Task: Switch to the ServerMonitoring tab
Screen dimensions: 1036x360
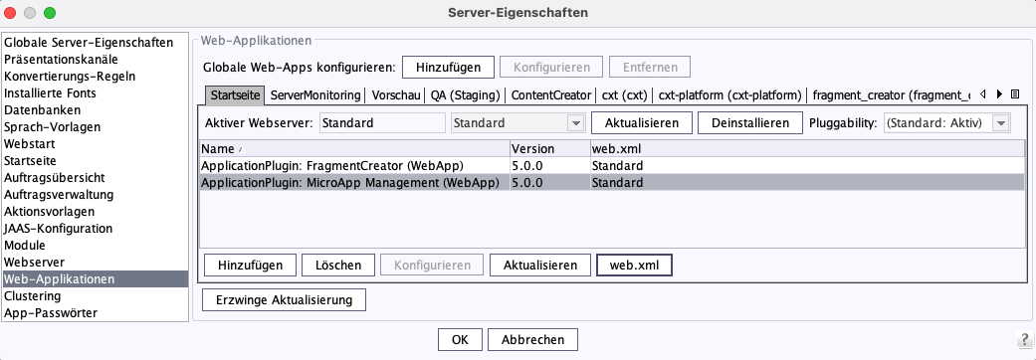Action: (315, 95)
